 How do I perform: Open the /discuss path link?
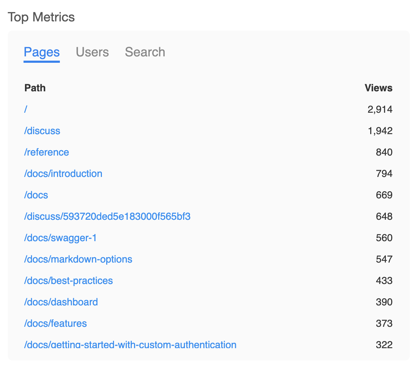[42, 131]
